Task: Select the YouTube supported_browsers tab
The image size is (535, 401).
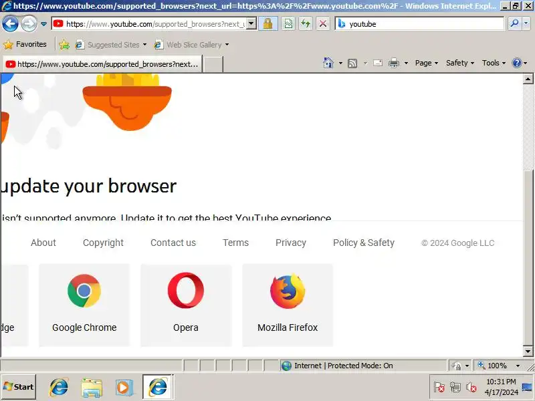Action: pyautogui.click(x=102, y=64)
